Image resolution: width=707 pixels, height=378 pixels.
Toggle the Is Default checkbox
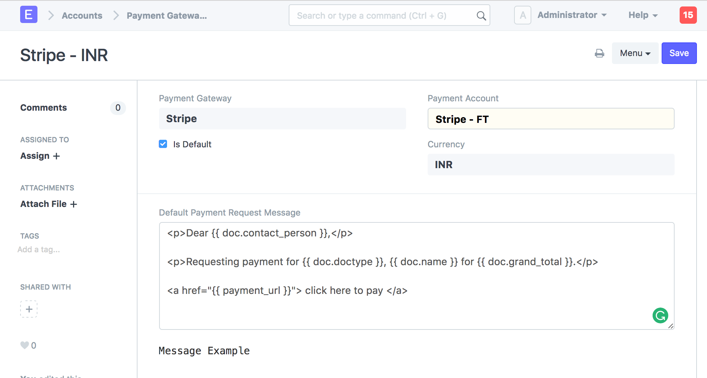(163, 144)
